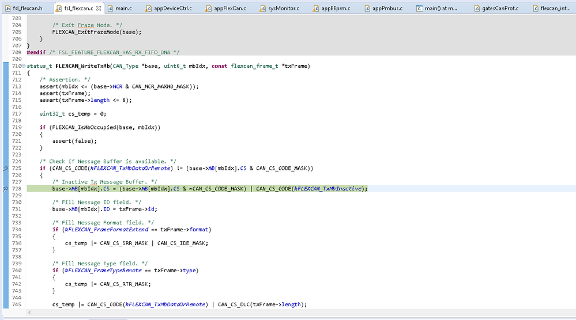Click 'flexcan_frame_t' type on line 710

pyautogui.click(x=254, y=66)
